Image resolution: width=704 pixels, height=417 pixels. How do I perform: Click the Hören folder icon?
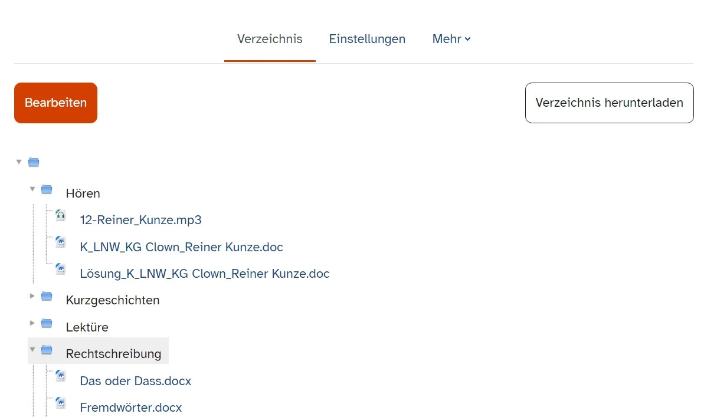click(47, 189)
